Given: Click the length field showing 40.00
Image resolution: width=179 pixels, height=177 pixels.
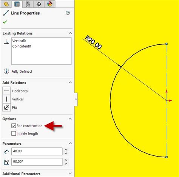Looking at the screenshot, I should [37, 151].
